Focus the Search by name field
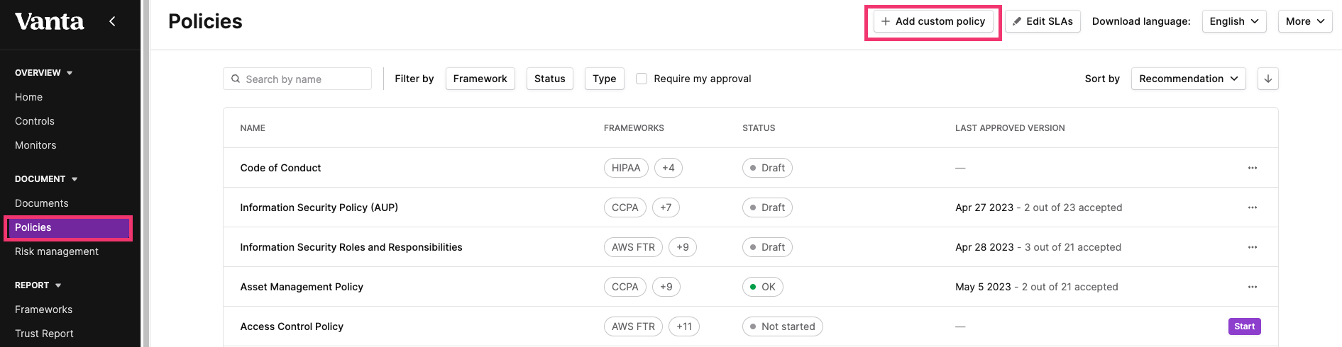Viewport: 1342px width, 347px height. (x=297, y=79)
